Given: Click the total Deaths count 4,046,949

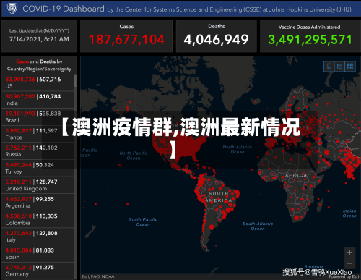Looking at the screenshot, I should click(x=216, y=40).
